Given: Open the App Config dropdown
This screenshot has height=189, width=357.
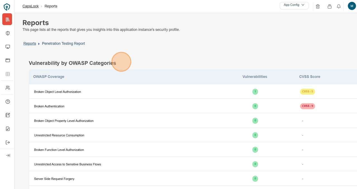Looking at the screenshot, I should click(294, 5).
